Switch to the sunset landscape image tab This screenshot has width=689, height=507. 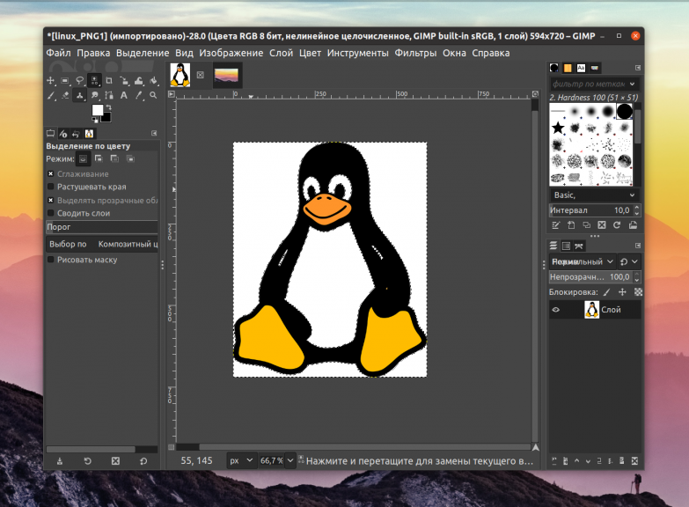click(227, 75)
